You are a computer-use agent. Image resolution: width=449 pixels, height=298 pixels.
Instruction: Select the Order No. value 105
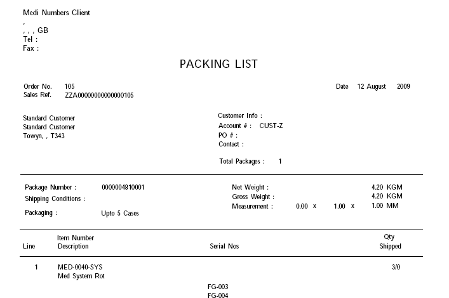(70, 86)
